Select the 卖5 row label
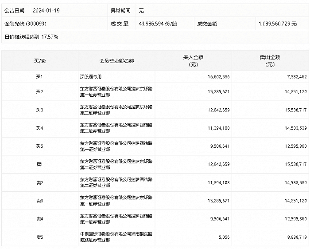Image resolution: width=310 pixels, height=249 pixels. pyautogui.click(x=39, y=237)
